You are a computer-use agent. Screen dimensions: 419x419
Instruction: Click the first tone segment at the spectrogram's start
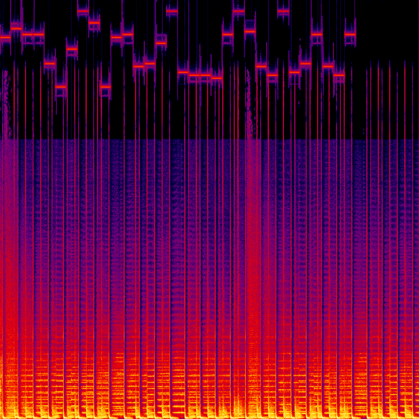click(x=5, y=37)
